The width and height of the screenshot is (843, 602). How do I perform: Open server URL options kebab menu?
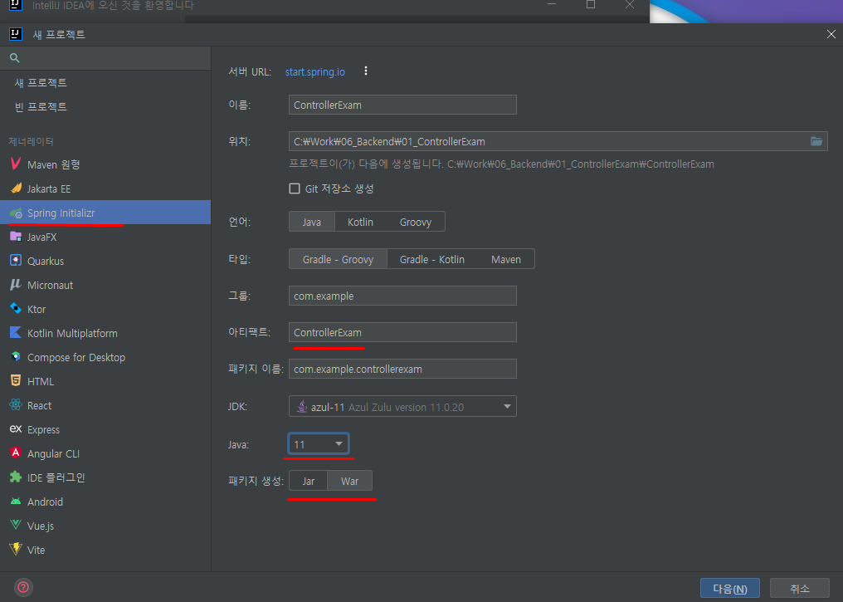pyautogui.click(x=366, y=71)
